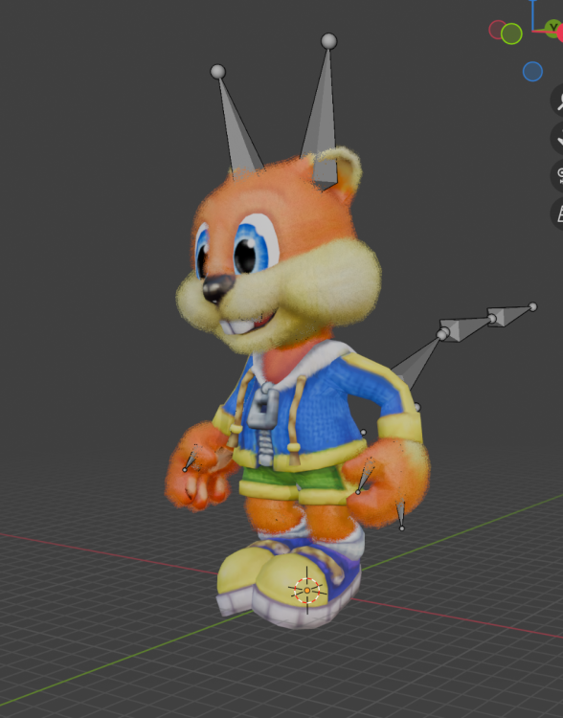Image resolution: width=563 pixels, height=718 pixels.
Task: Click the 3D cursor on the shoe
Action: 307,591
